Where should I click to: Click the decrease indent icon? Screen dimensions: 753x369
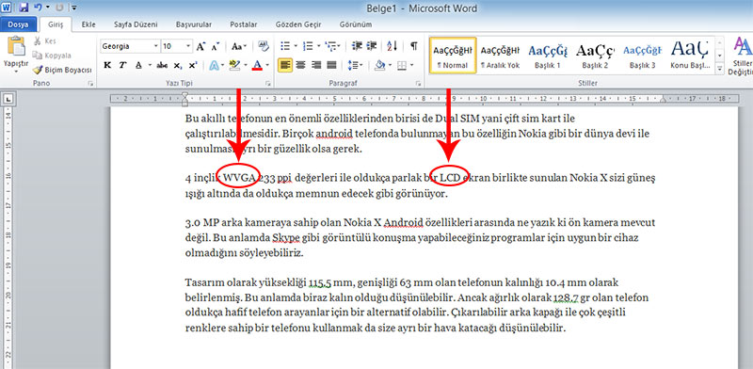[357, 46]
